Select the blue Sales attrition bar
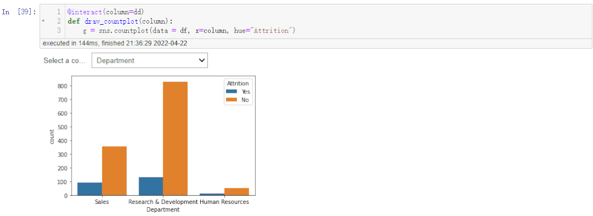593x216 pixels. (x=90, y=189)
